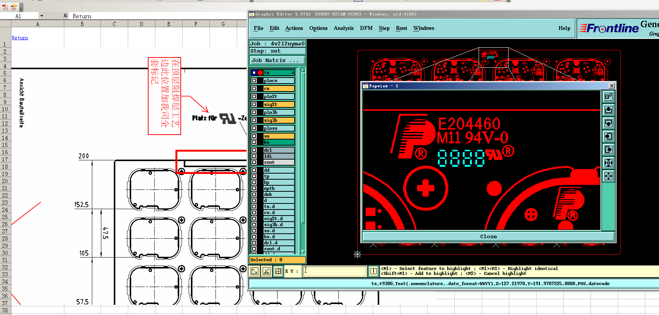This screenshot has height=315, width=659.
Task: Select the bs green layer name
Action: tap(279, 142)
